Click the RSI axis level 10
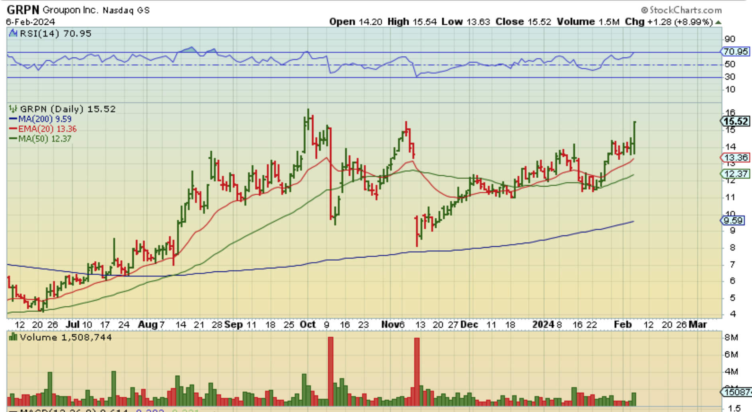Viewport: 752px width, 412px height. point(730,89)
